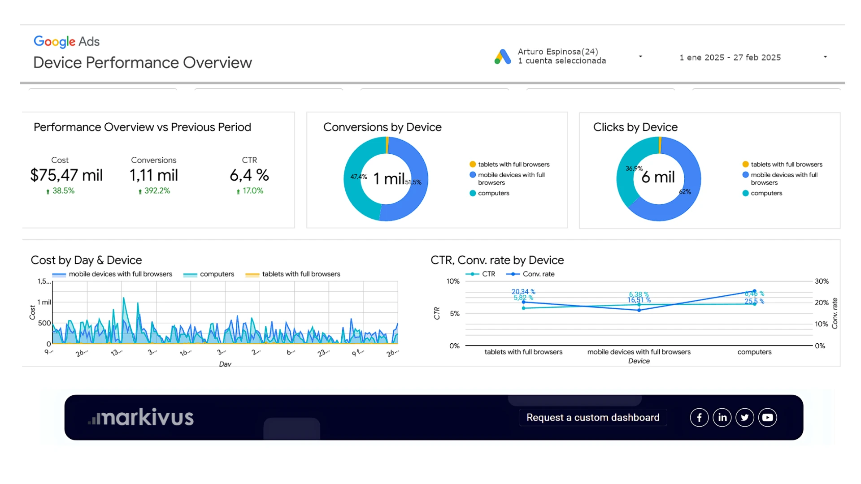Screen dimensions: 861x484
Task: Click the Google Ads header logo
Action: (x=66, y=42)
